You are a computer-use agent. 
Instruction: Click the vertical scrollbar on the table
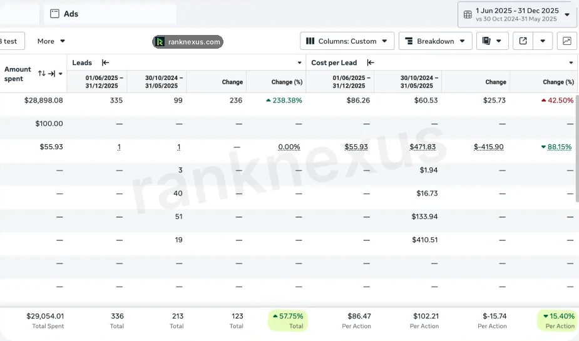577,148
